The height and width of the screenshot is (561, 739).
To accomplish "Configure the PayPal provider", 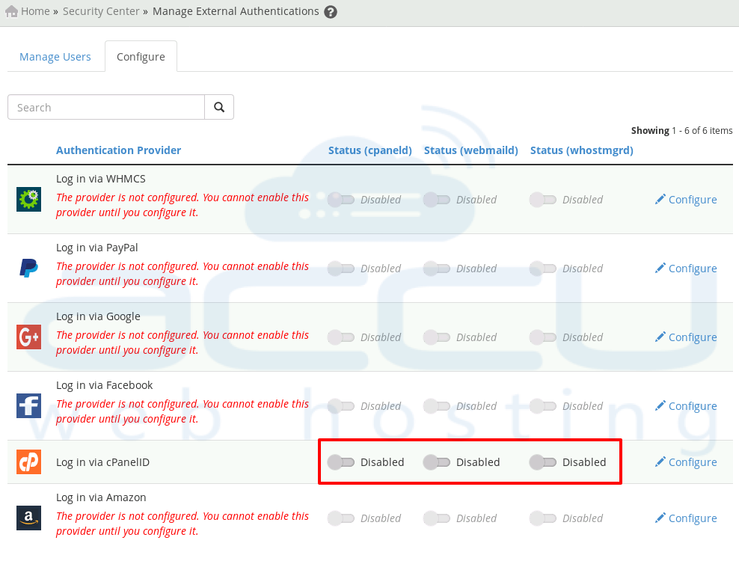I will (686, 269).
